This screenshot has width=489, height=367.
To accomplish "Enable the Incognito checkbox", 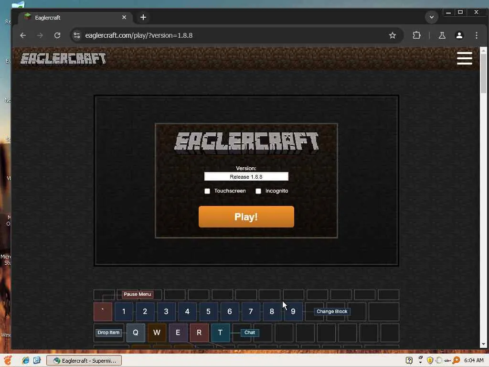I will tap(258, 191).
